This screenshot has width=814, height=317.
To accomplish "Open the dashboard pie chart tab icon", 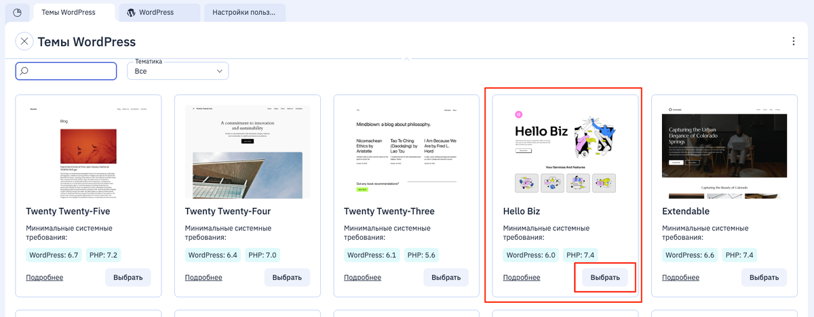I will tap(17, 12).
